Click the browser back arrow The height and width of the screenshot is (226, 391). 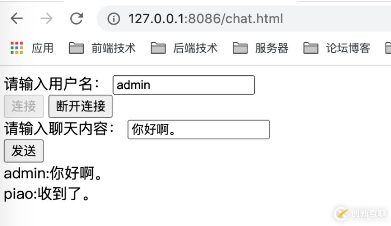point(17,19)
